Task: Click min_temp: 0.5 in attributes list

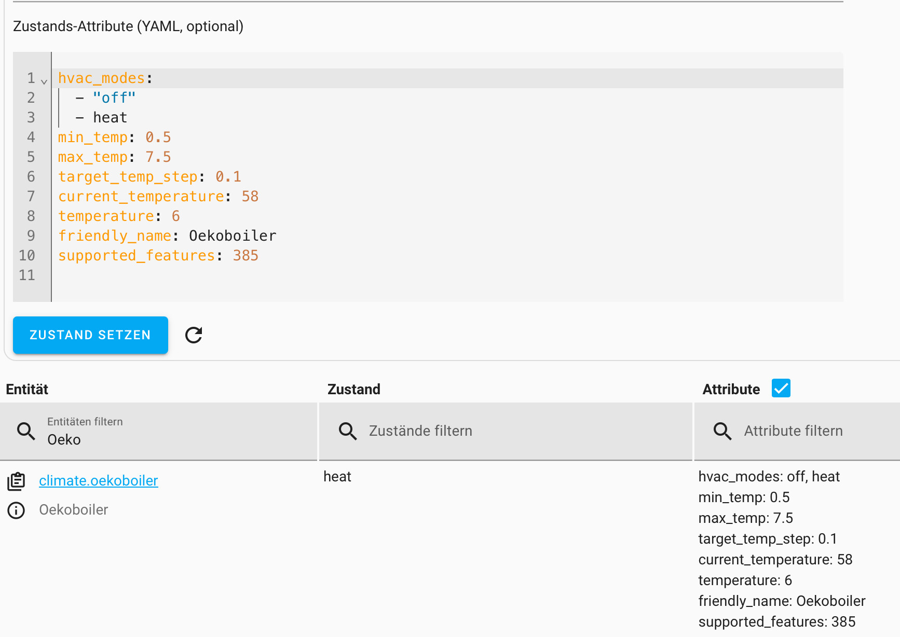Action: click(744, 497)
